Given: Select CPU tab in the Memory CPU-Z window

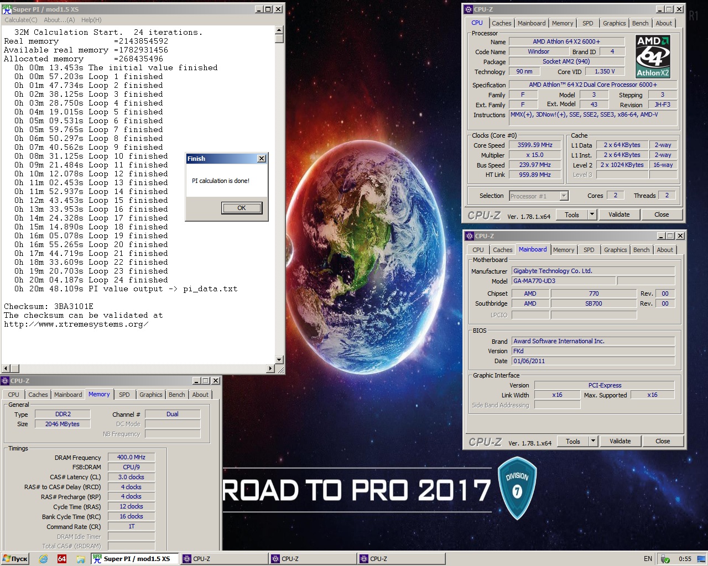Looking at the screenshot, I should click(14, 395).
